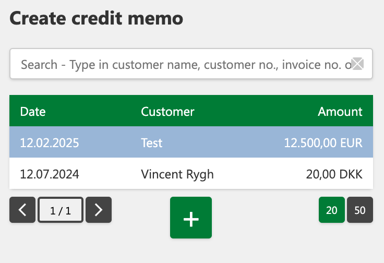Sort by the Customer column header
Image resolution: width=384 pixels, height=263 pixels.
(x=167, y=112)
